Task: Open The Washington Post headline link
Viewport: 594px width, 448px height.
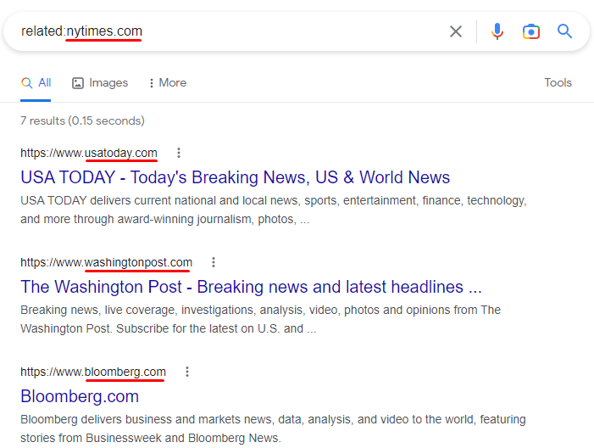Action: pyautogui.click(x=251, y=287)
